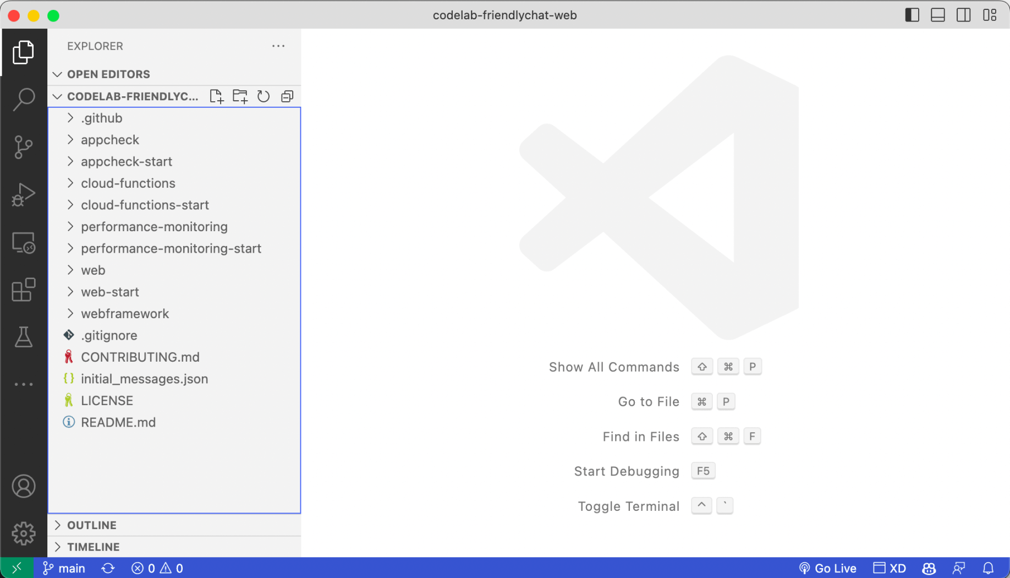
Task: Click the Show All Commands shortcut
Action: [x=655, y=367]
